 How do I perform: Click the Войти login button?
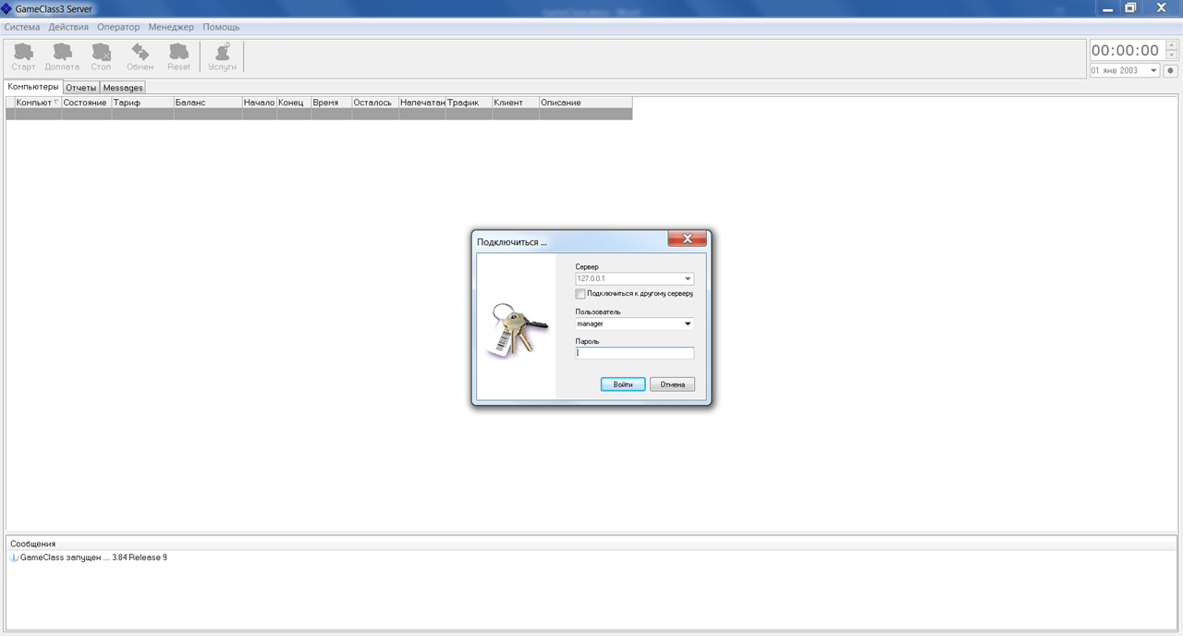623,384
